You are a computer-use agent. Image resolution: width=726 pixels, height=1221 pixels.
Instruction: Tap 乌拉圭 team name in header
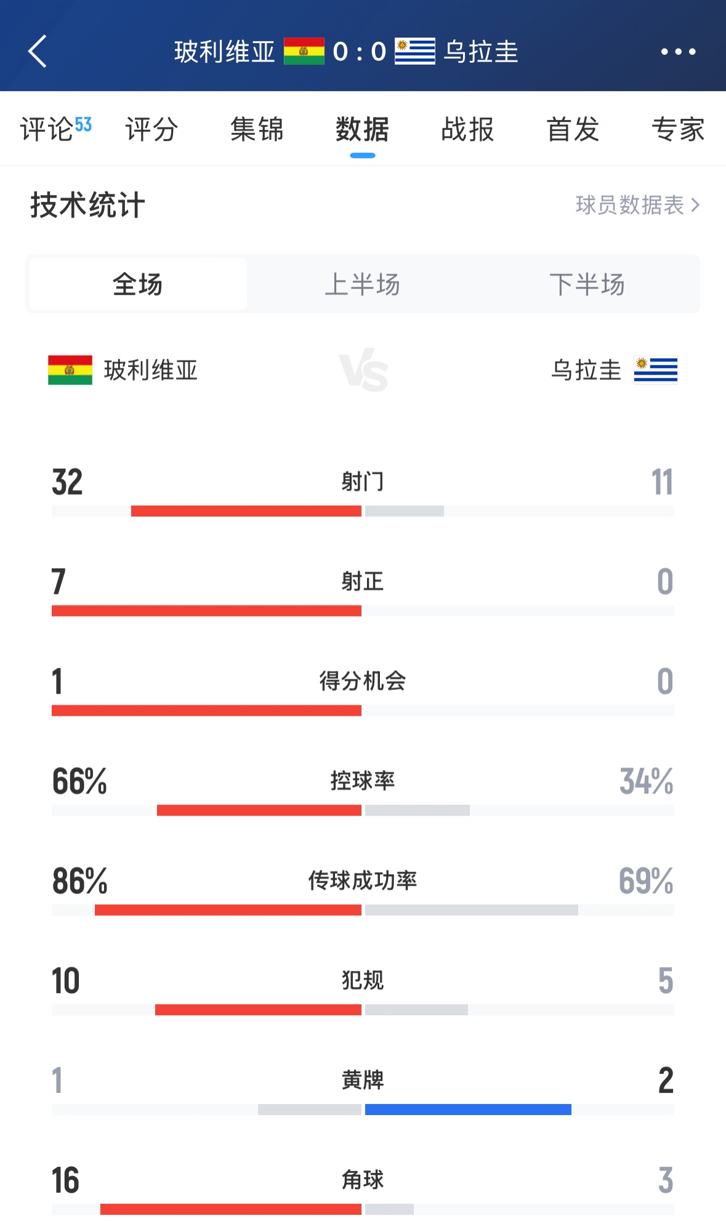(481, 52)
